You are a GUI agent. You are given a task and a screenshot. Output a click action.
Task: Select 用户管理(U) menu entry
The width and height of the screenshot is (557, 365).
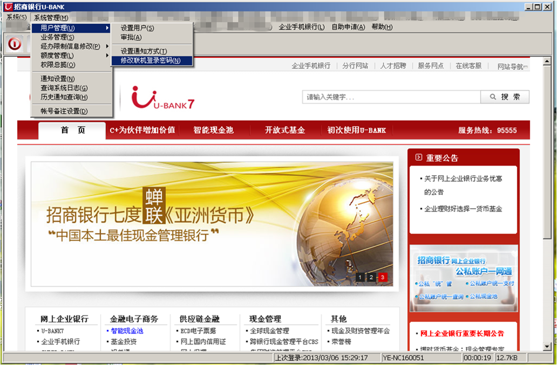tap(71, 28)
